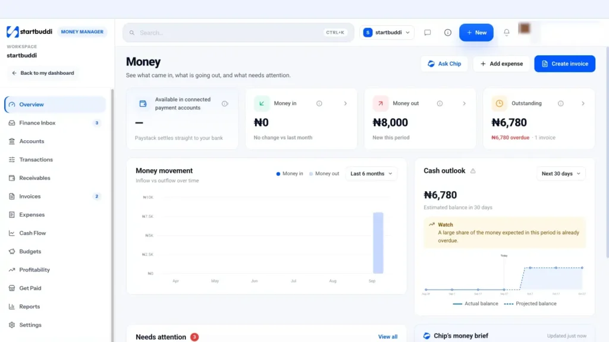
Task: Click the red Money out arrow icon
Action: (x=380, y=103)
